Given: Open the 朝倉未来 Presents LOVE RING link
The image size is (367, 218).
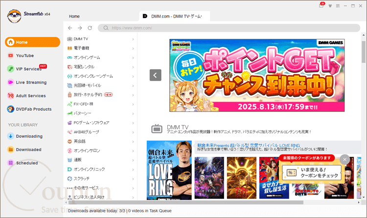Looking at the screenshot, I should pos(249,146).
